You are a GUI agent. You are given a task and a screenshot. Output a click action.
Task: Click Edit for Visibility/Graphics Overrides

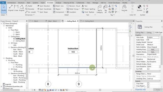153,49
